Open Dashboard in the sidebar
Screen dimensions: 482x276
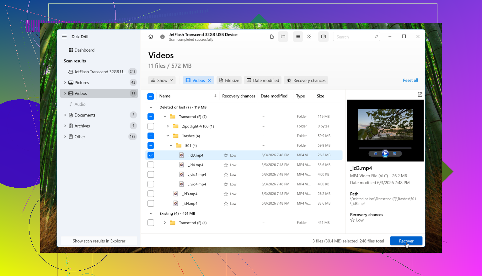point(99,50)
